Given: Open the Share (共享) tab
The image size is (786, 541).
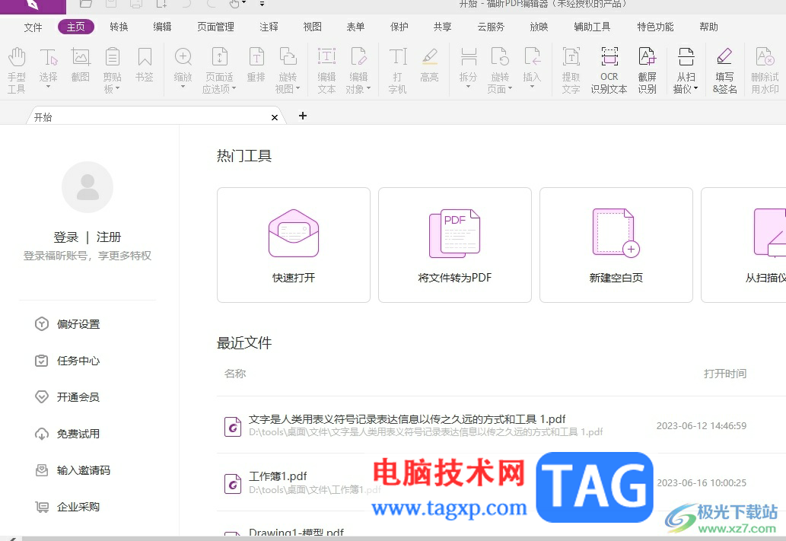Looking at the screenshot, I should tap(443, 27).
